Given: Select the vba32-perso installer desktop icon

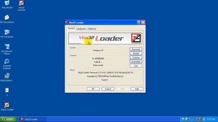Looking at the screenshot, I should click(x=7, y=77).
